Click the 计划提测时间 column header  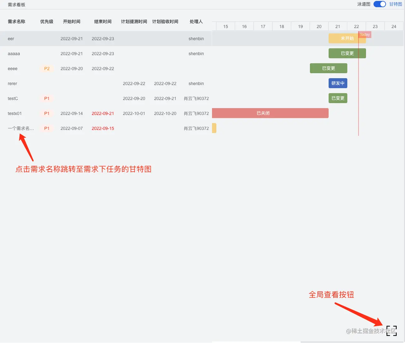[x=134, y=21]
